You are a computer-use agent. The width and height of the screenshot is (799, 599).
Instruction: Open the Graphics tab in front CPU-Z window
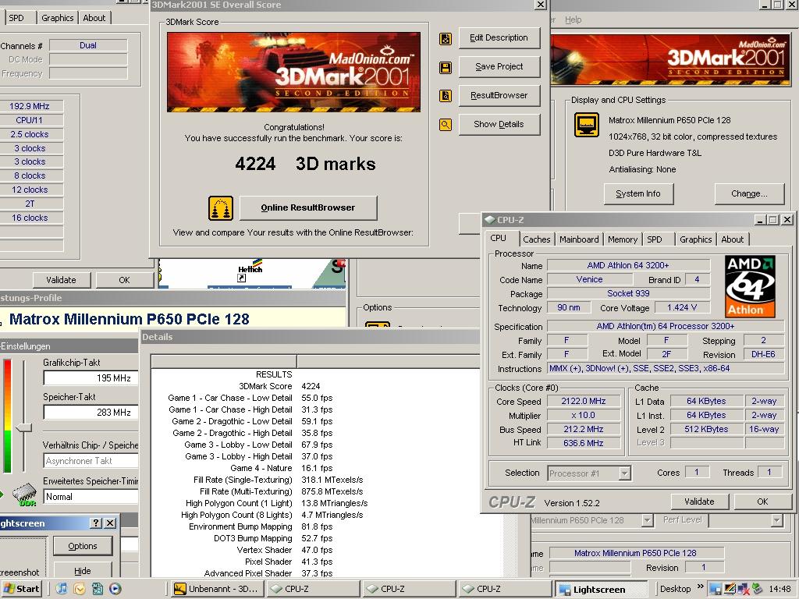click(695, 239)
